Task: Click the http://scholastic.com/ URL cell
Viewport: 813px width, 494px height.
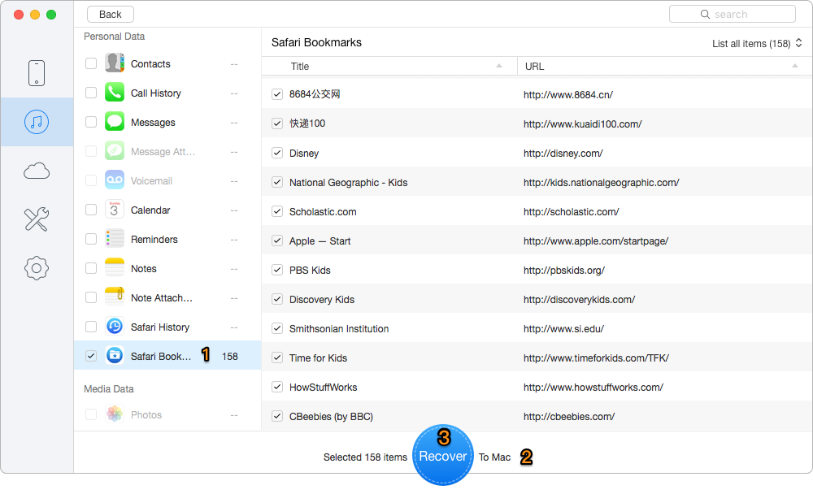Action: click(572, 212)
